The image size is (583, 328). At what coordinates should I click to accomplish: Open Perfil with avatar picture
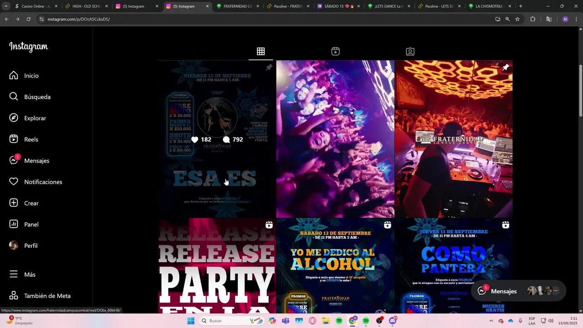[x=24, y=246]
